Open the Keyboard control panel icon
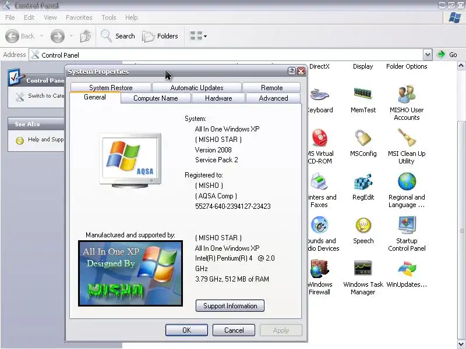Viewport: 466px width, 349px height. click(x=320, y=94)
